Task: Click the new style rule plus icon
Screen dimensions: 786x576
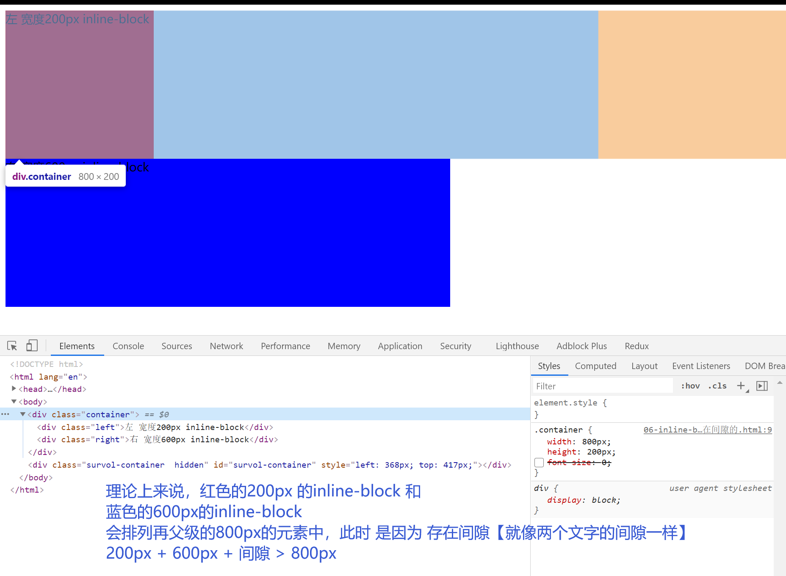Action: pyautogui.click(x=741, y=386)
